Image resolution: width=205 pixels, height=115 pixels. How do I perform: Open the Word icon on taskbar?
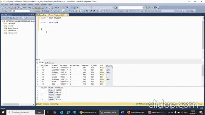(x=122, y=112)
